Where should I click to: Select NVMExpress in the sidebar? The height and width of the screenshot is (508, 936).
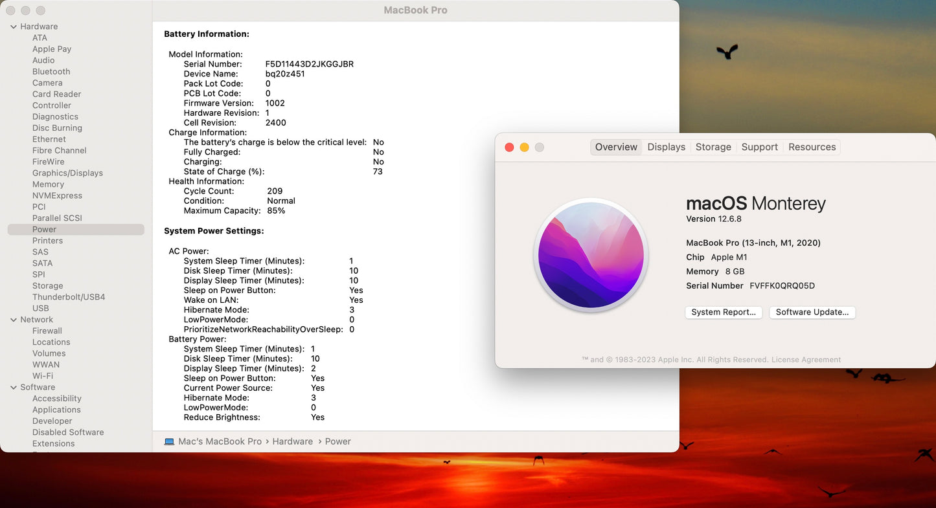click(57, 195)
